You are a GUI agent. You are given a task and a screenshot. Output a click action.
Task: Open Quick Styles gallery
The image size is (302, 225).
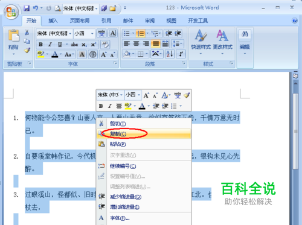pyautogui.click(x=201, y=42)
